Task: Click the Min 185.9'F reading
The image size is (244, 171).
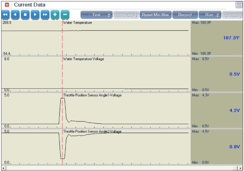Action: (x=202, y=54)
